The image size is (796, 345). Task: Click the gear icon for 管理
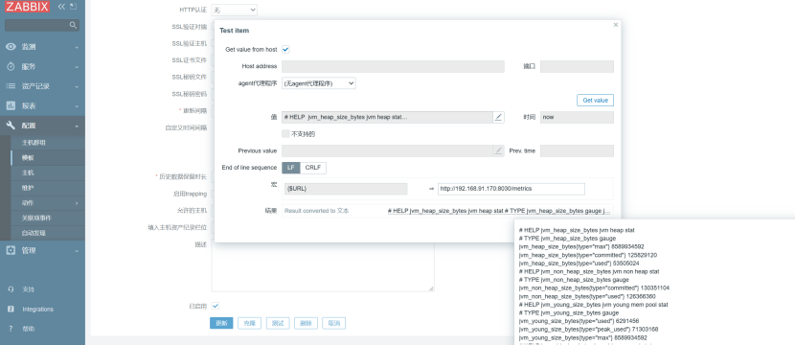point(11,250)
